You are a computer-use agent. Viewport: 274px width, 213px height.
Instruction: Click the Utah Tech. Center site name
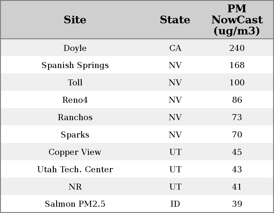pyautogui.click(x=75, y=170)
